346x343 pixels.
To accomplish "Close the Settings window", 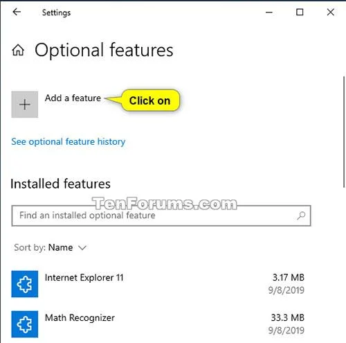I will click(x=331, y=12).
